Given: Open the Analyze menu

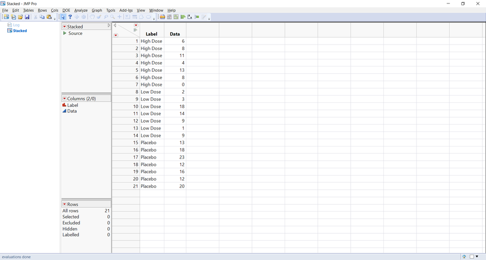Looking at the screenshot, I should tap(81, 10).
